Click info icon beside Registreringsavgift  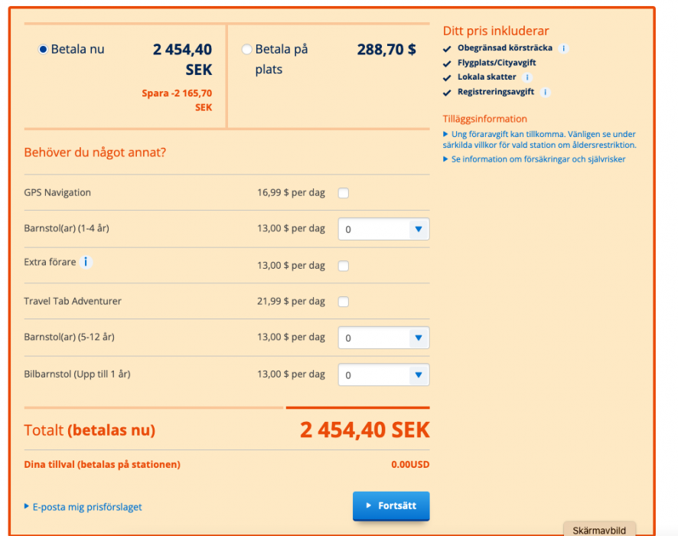coord(546,92)
